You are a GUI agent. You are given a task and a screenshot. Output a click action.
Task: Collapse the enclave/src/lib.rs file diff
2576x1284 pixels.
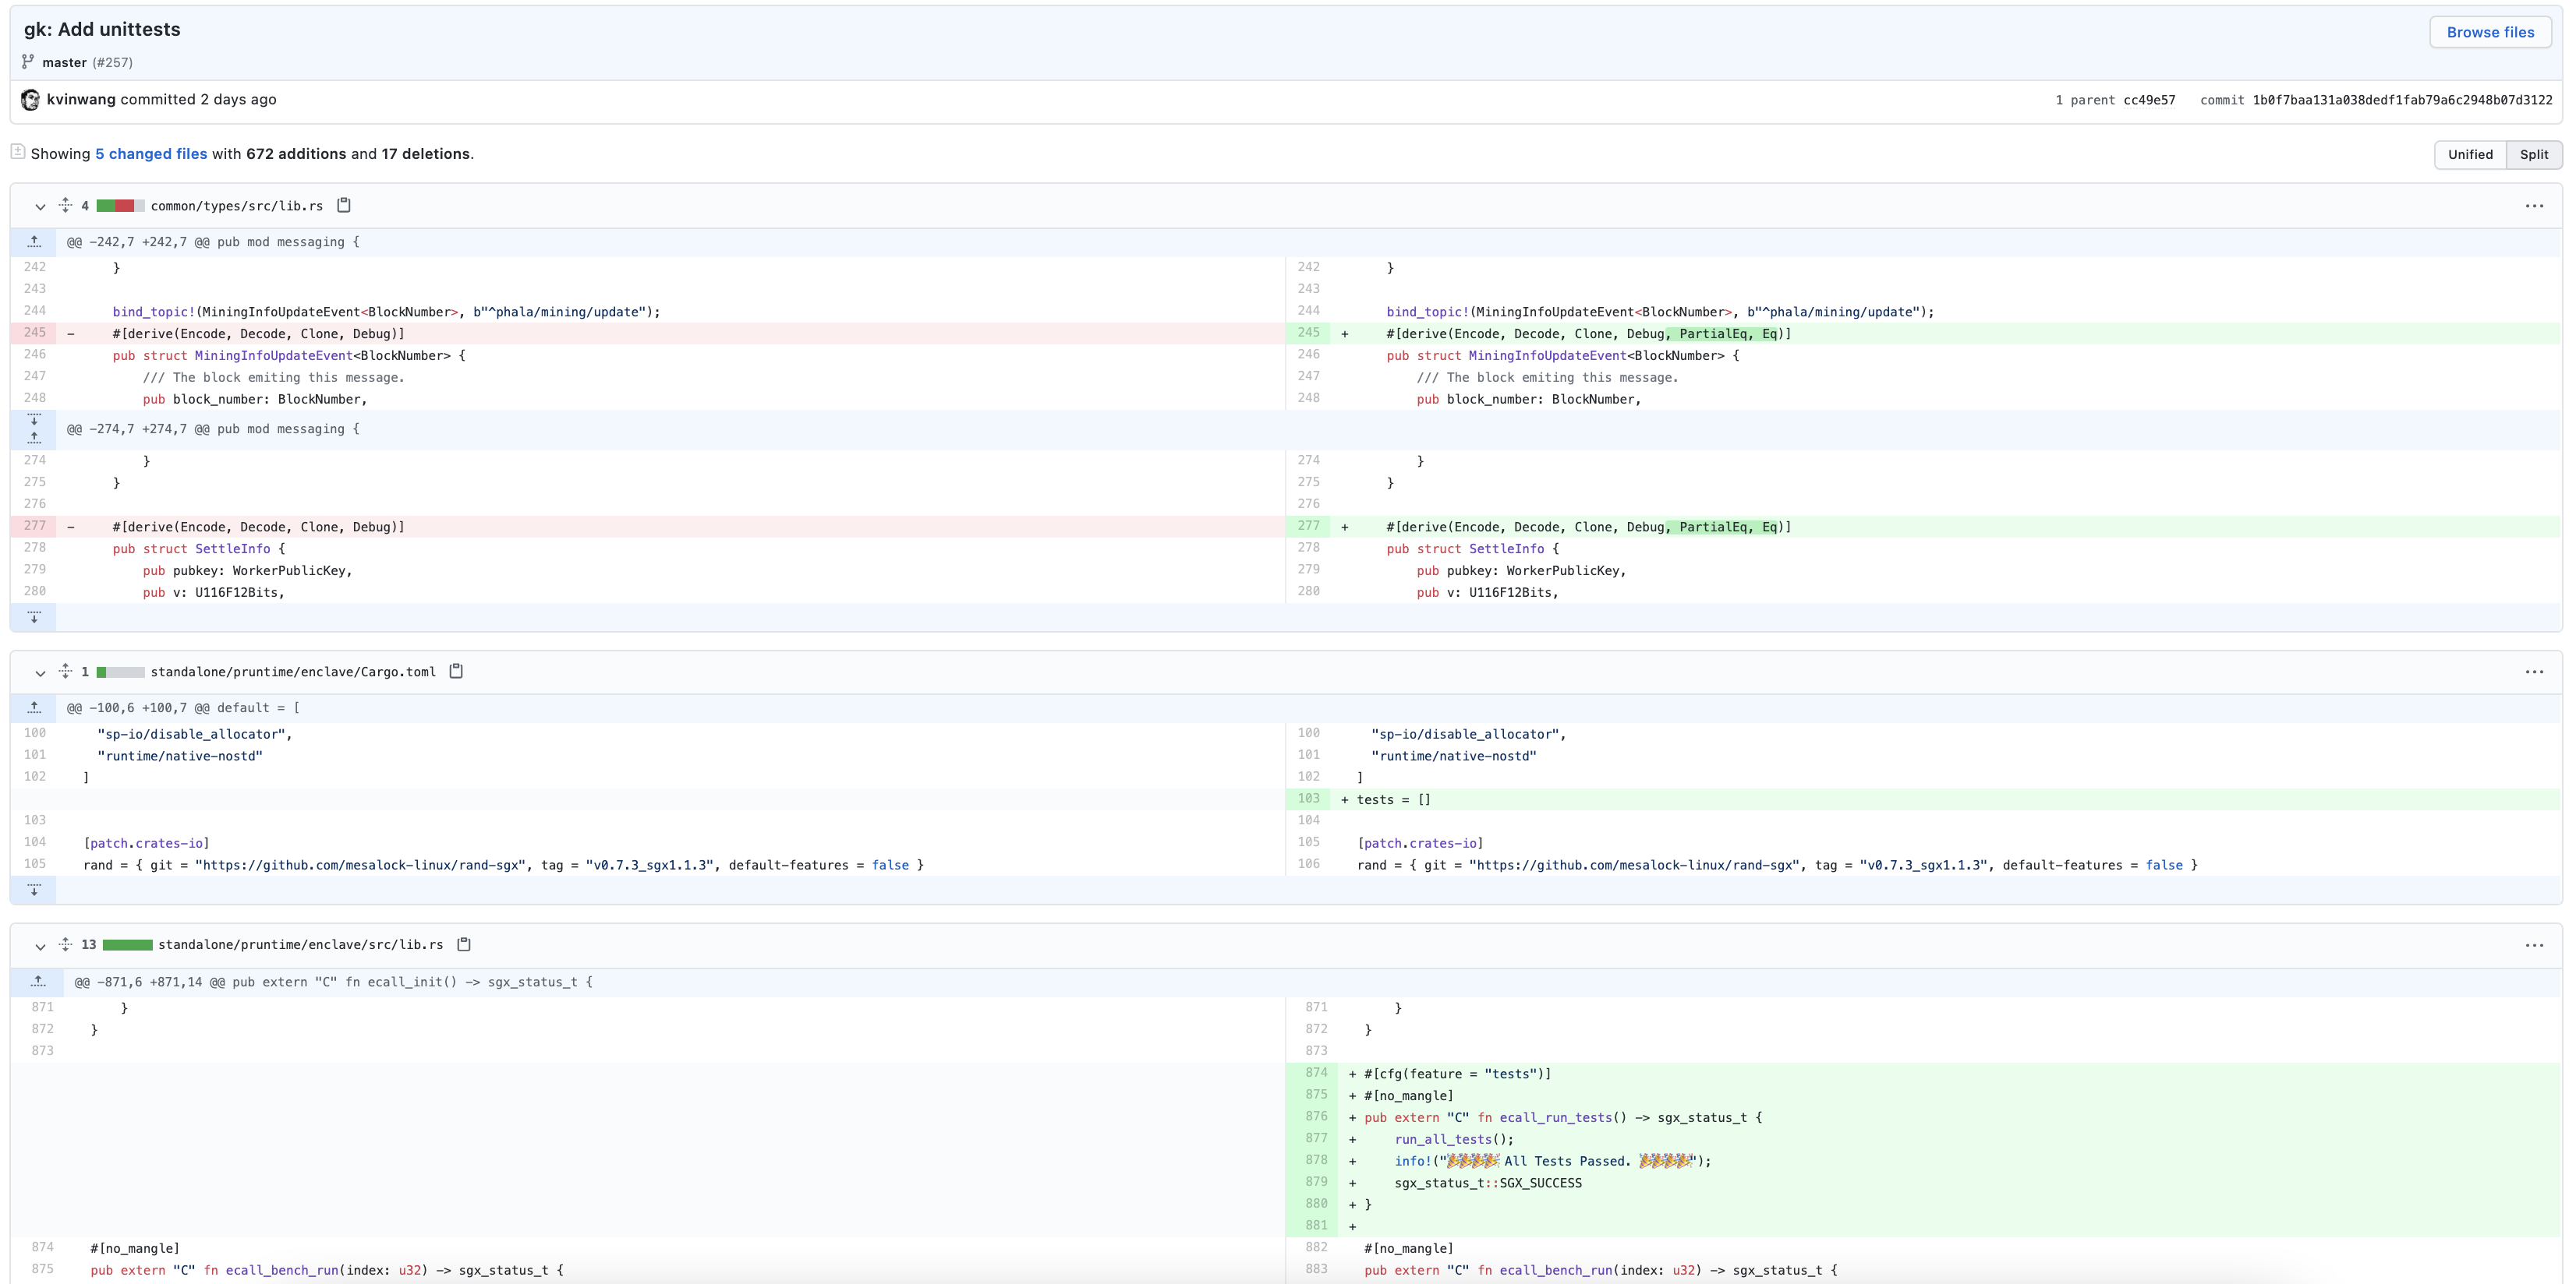pos(40,947)
